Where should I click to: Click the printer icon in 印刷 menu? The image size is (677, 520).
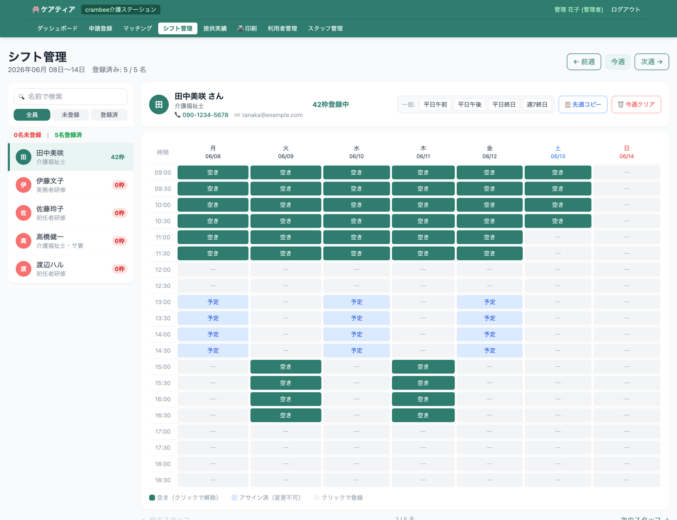tap(240, 28)
